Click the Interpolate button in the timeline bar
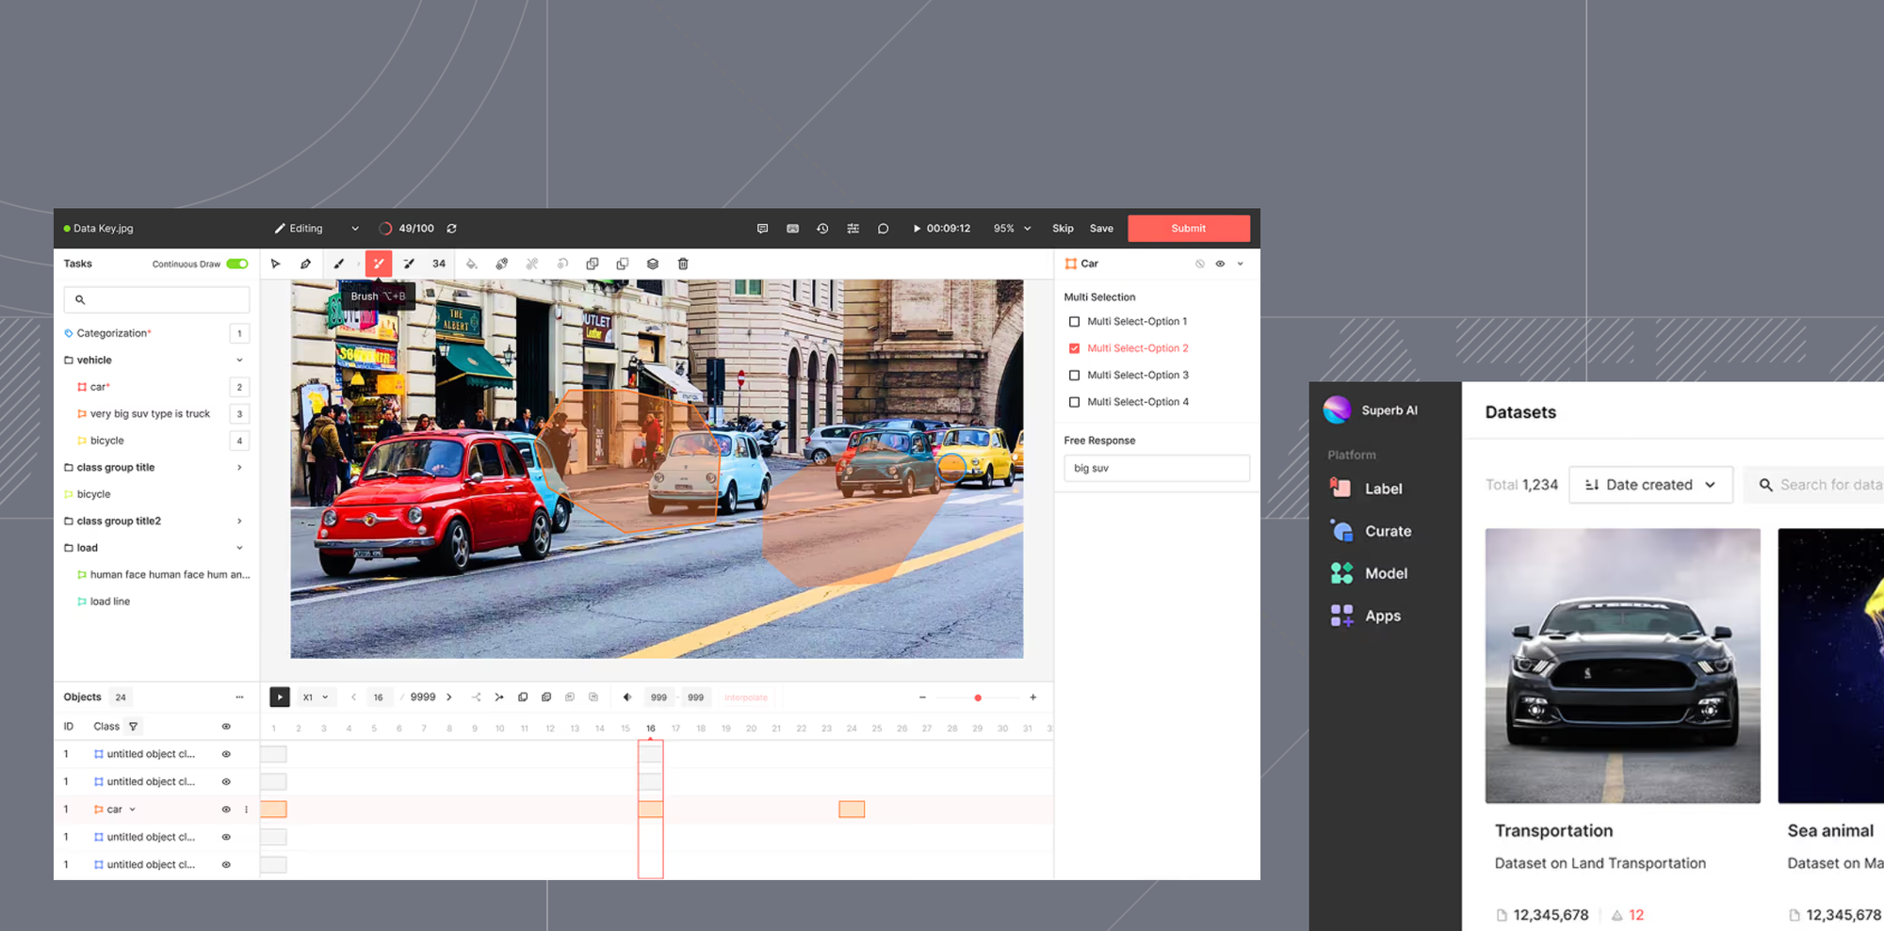Viewport: 1884px width, 931px height. pyautogui.click(x=746, y=697)
